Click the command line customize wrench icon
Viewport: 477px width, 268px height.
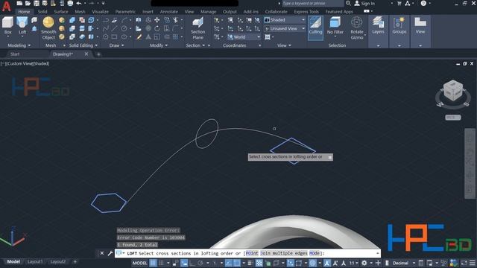(x=110, y=253)
